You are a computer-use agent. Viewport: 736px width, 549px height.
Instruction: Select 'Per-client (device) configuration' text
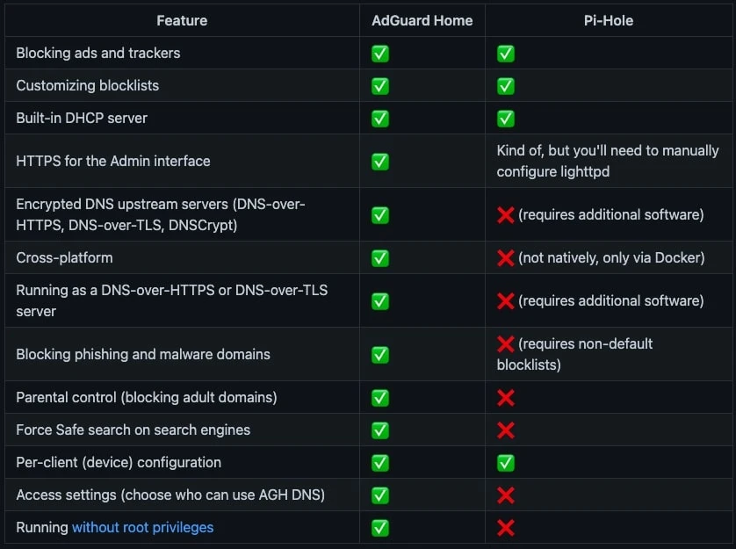click(x=119, y=462)
